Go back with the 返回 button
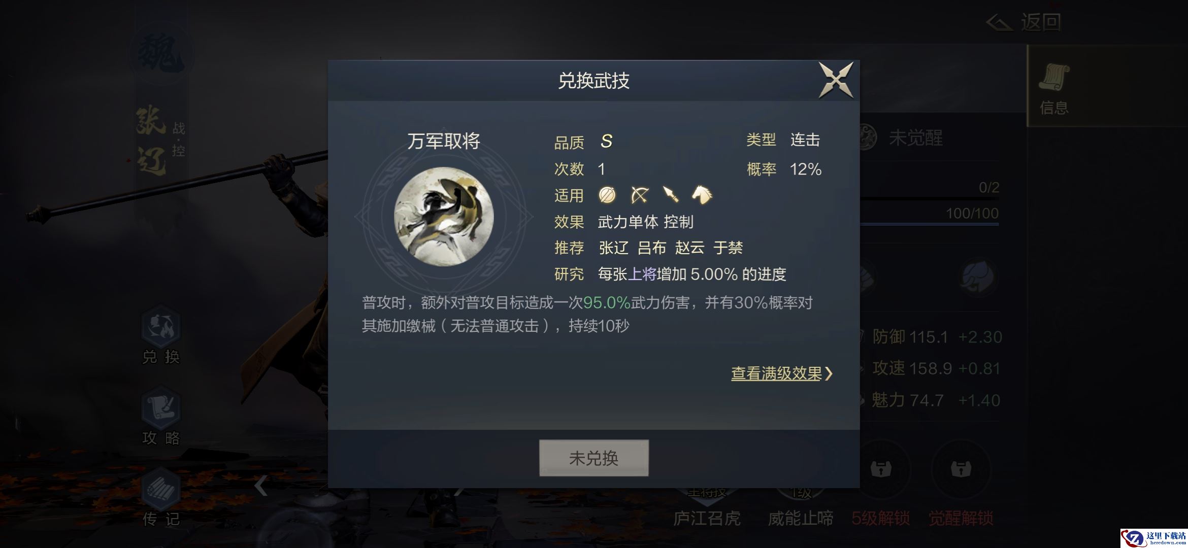This screenshot has width=1188, height=548. tap(1024, 22)
